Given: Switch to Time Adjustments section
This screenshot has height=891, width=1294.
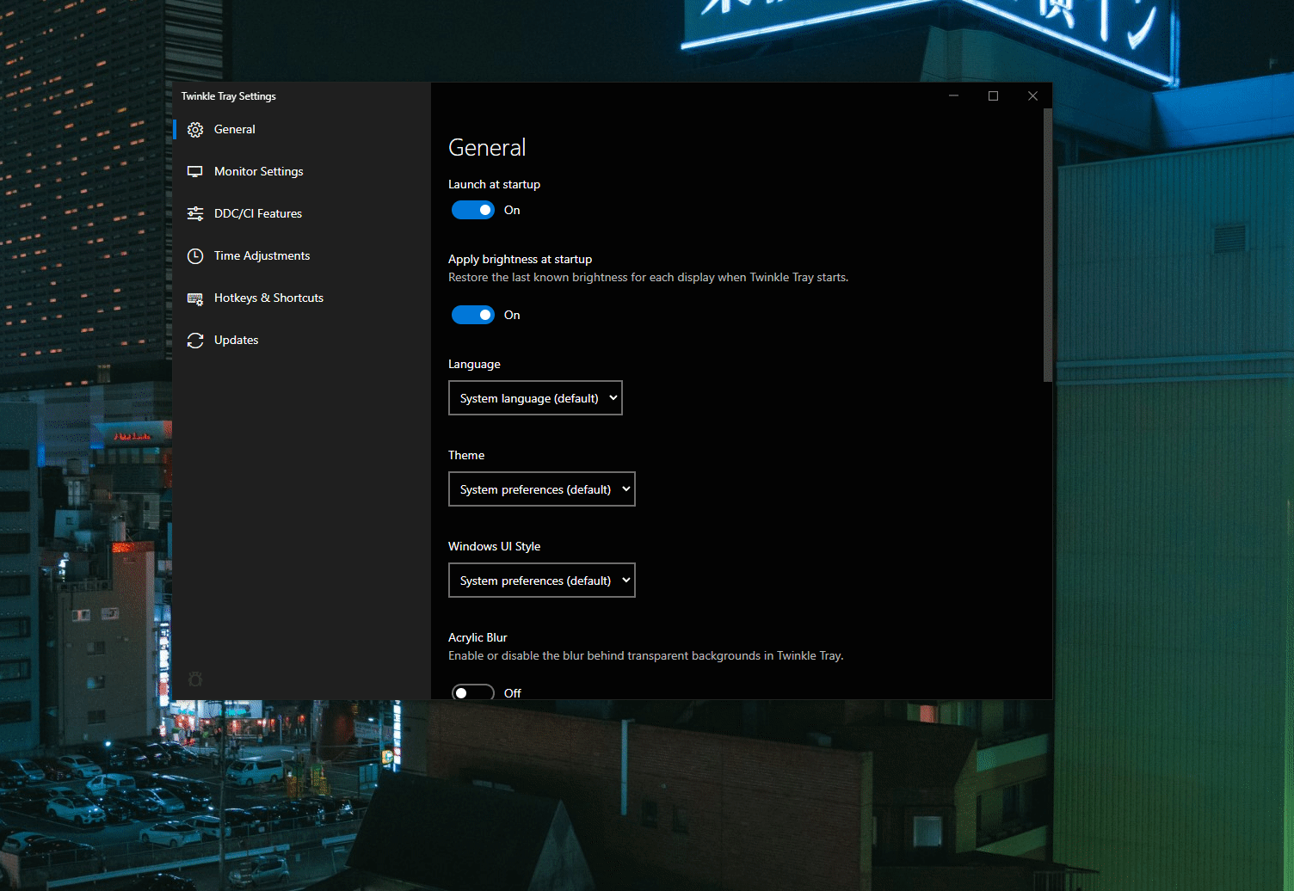Looking at the screenshot, I should pyautogui.click(x=301, y=256).
